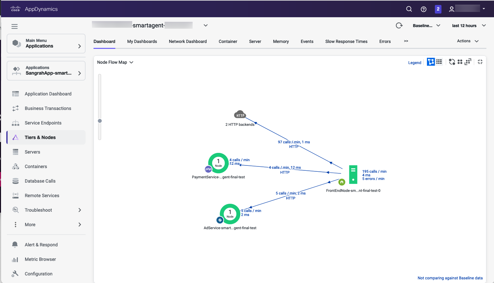Switch to grid list view mode

coord(439,62)
